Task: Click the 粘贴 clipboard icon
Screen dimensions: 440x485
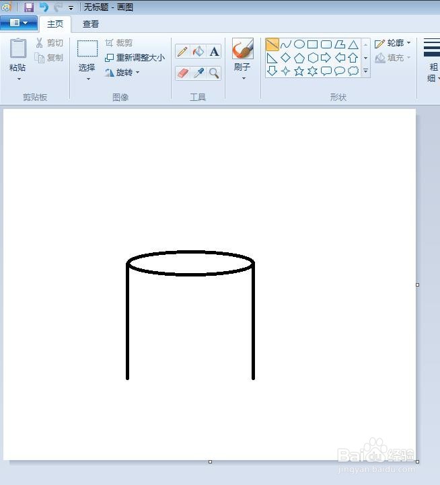Action: point(18,49)
